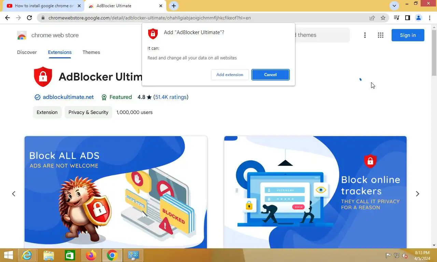The width and height of the screenshot is (437, 262).
Task: Cancel the Add AdBlocker Ultimate dialog
Action: tap(270, 75)
